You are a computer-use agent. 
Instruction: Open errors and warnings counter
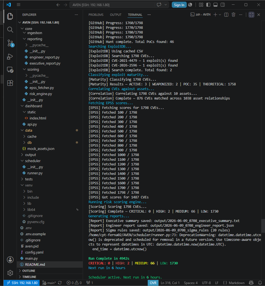tap(74, 283)
